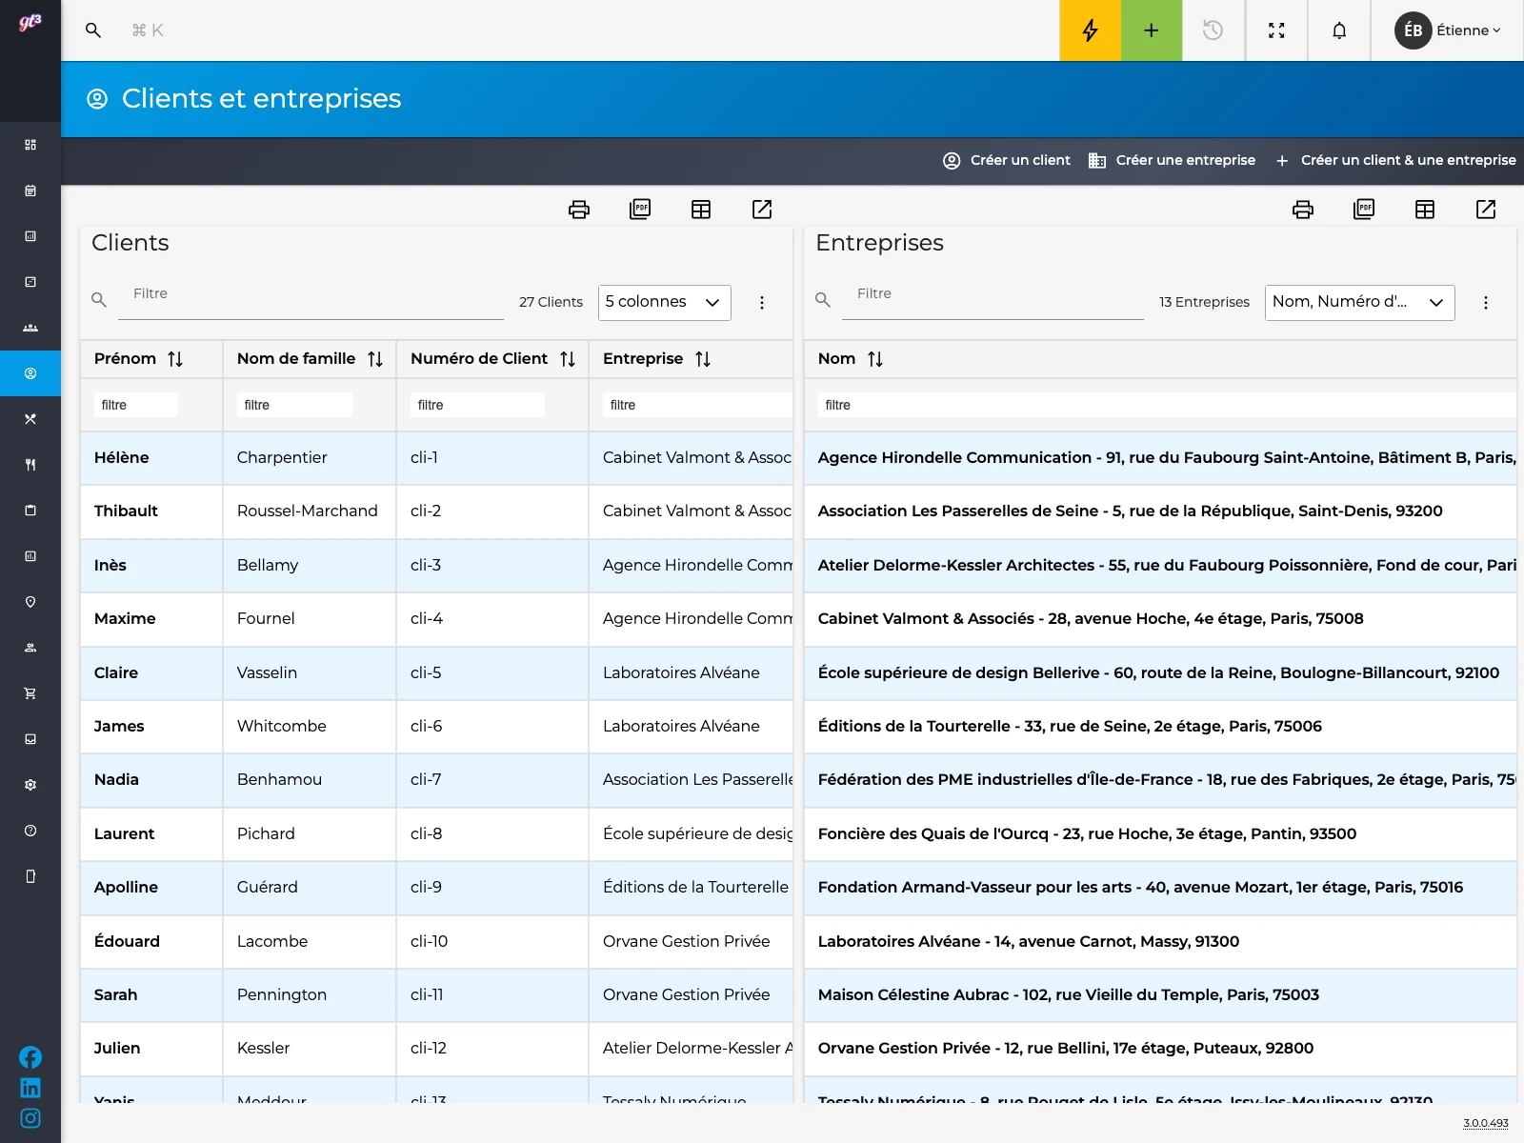1524x1143 pixels.
Task: Click the mobile device sidebar icon
Action: click(x=30, y=876)
